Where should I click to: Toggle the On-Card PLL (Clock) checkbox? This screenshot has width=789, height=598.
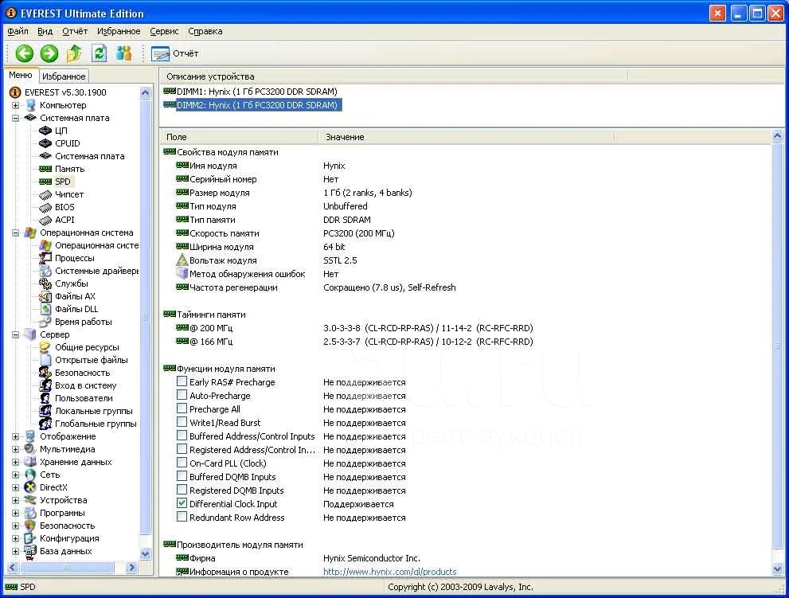182,463
